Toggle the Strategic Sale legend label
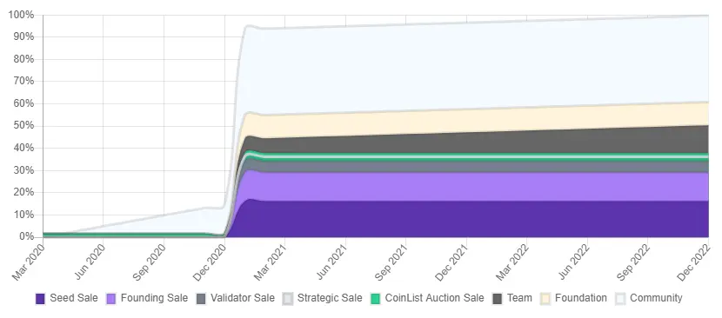 [330, 298]
